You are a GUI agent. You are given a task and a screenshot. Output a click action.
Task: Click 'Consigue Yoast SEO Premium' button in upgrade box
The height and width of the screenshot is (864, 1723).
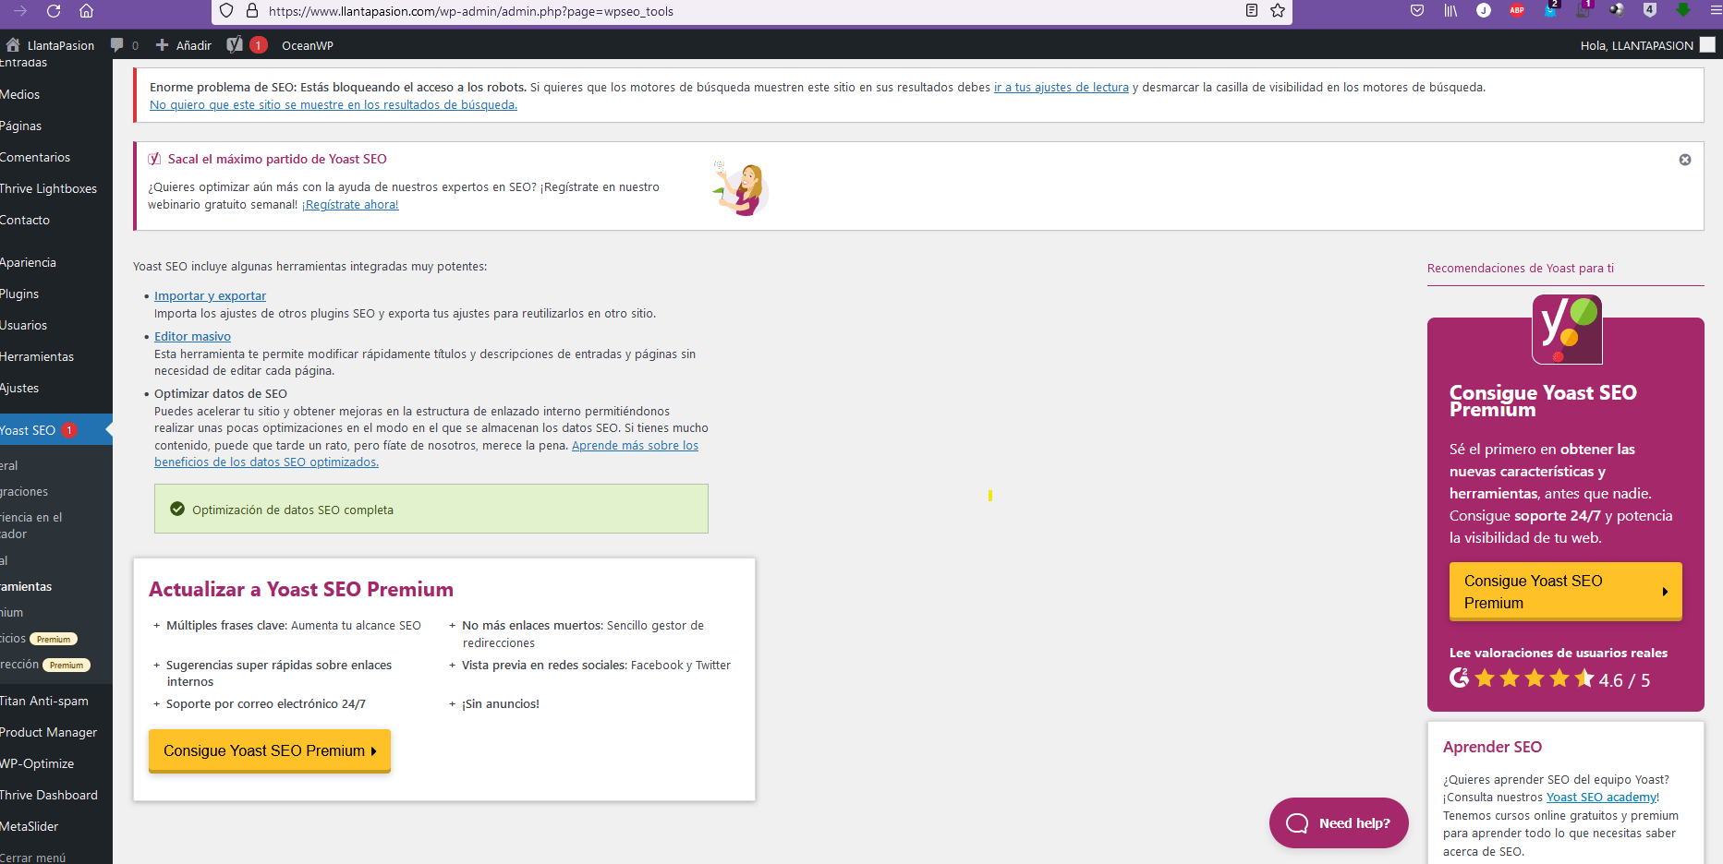pyautogui.click(x=270, y=750)
